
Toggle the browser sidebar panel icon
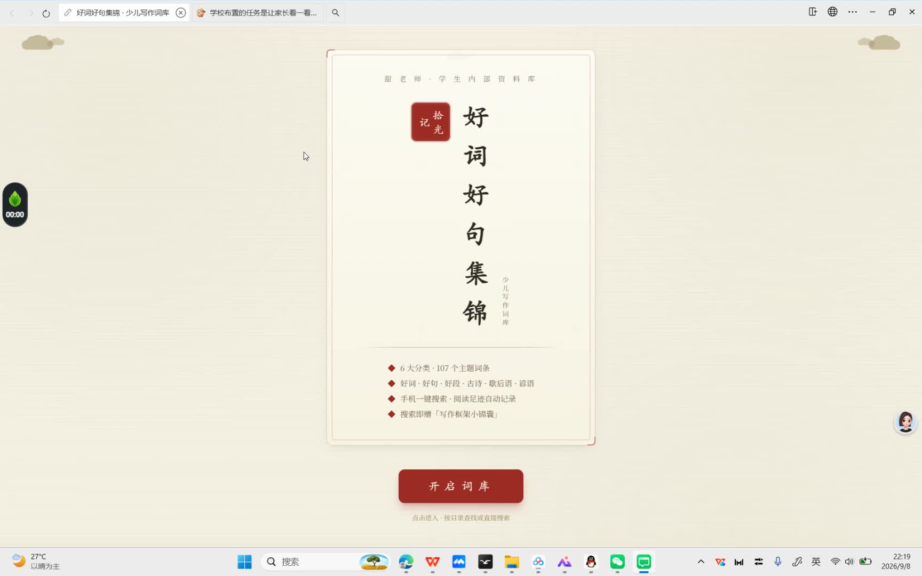[x=813, y=12]
